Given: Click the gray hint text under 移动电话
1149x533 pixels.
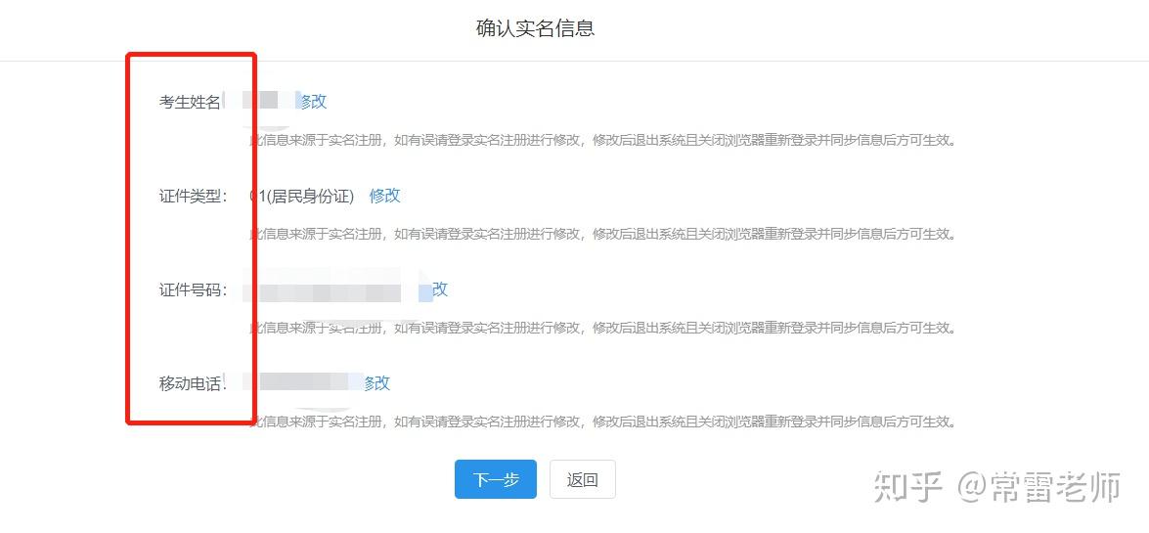Looking at the screenshot, I should pyautogui.click(x=603, y=422).
